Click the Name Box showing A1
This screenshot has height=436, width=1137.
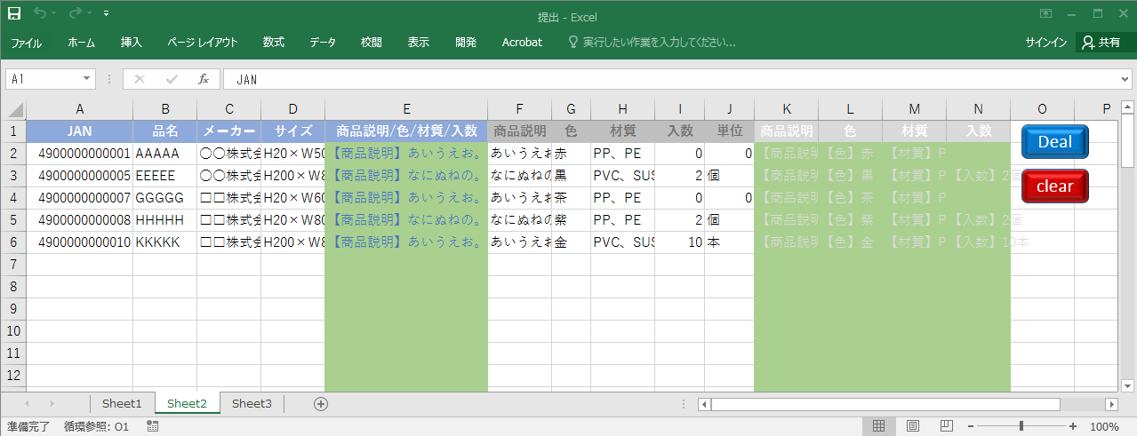pyautogui.click(x=44, y=79)
